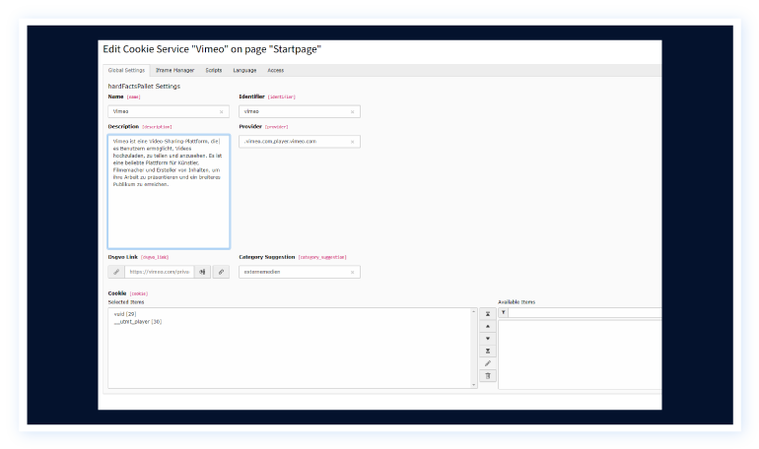Focus the Available Items filter field
Screen dimensions: 759x449
585,313
